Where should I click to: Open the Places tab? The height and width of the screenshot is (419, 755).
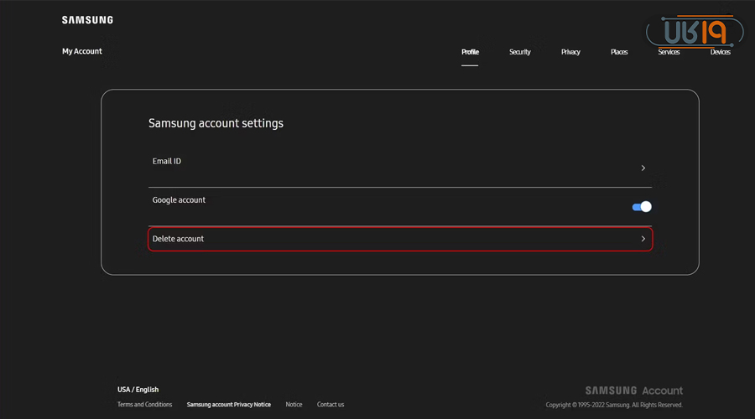[x=619, y=52]
